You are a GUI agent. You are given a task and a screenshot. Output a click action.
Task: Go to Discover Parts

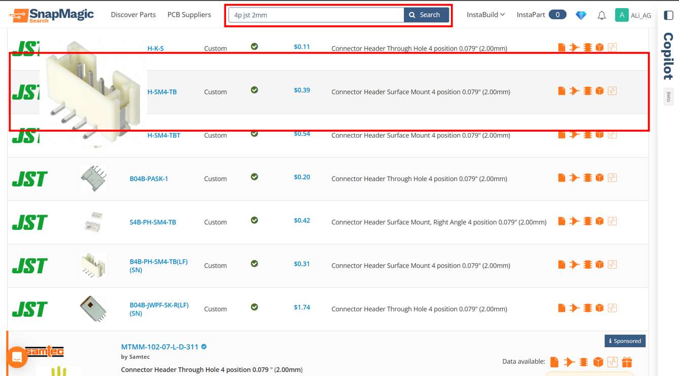point(133,15)
